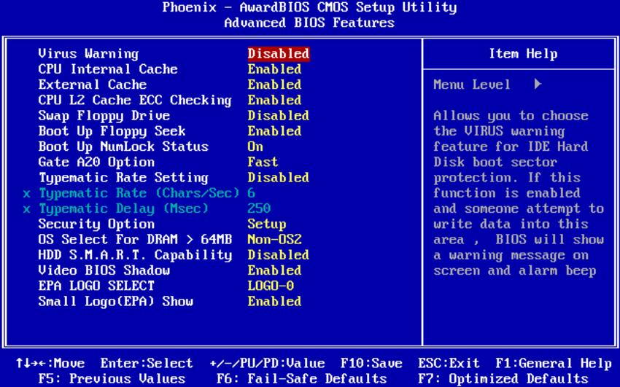Toggle the HDD S.M.A.R.T. Capability value

pos(279,254)
